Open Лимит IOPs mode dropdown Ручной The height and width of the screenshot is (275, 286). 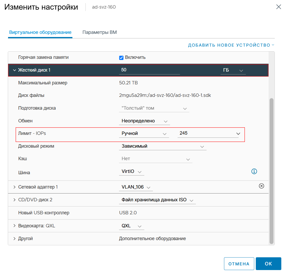tap(144, 134)
